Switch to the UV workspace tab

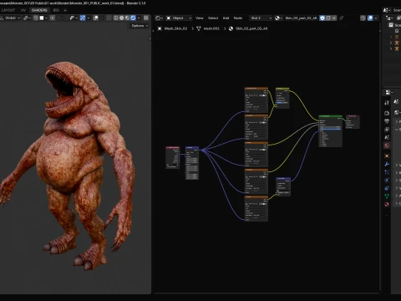(23, 10)
